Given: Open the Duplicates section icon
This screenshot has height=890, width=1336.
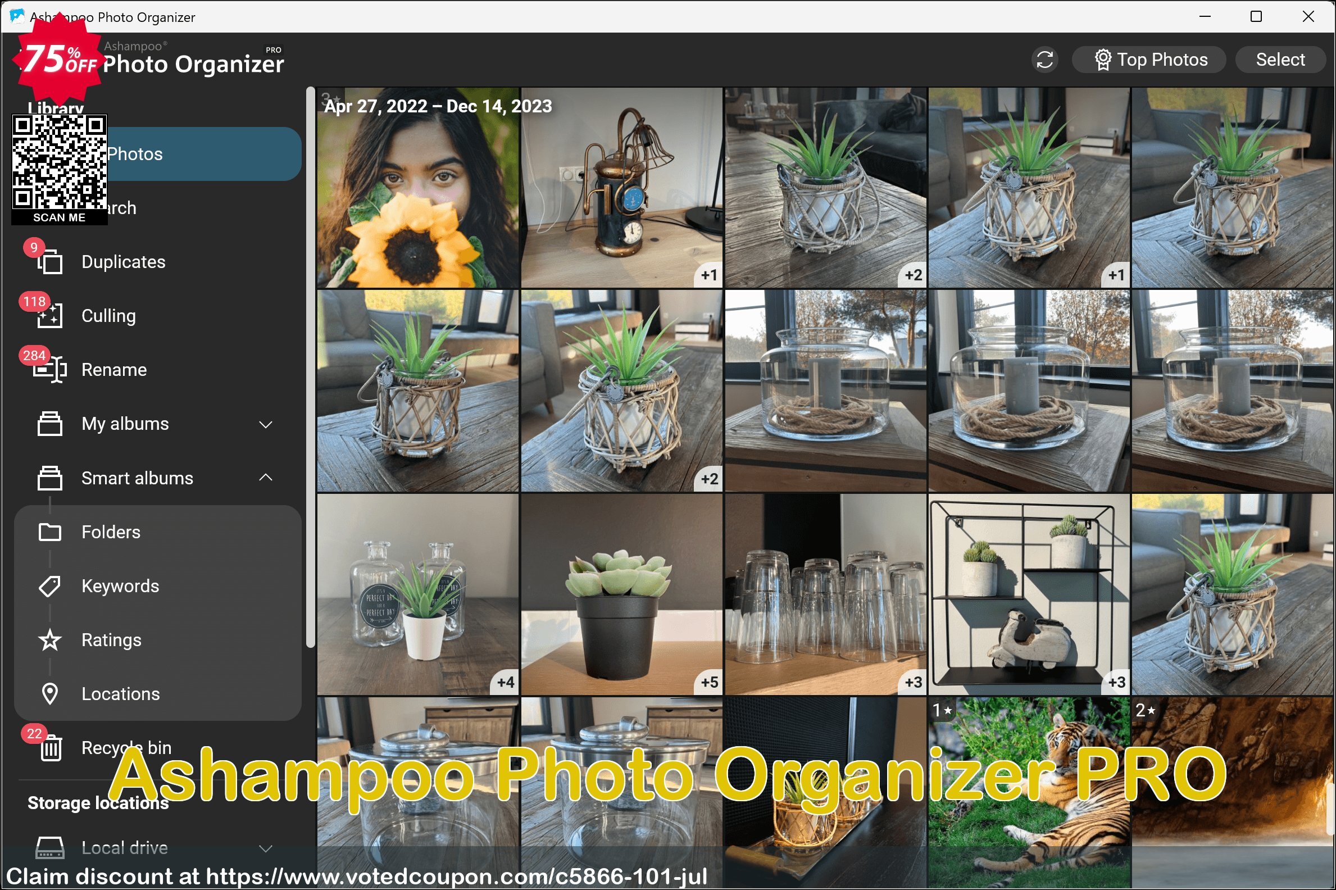Looking at the screenshot, I should pos(50,262).
